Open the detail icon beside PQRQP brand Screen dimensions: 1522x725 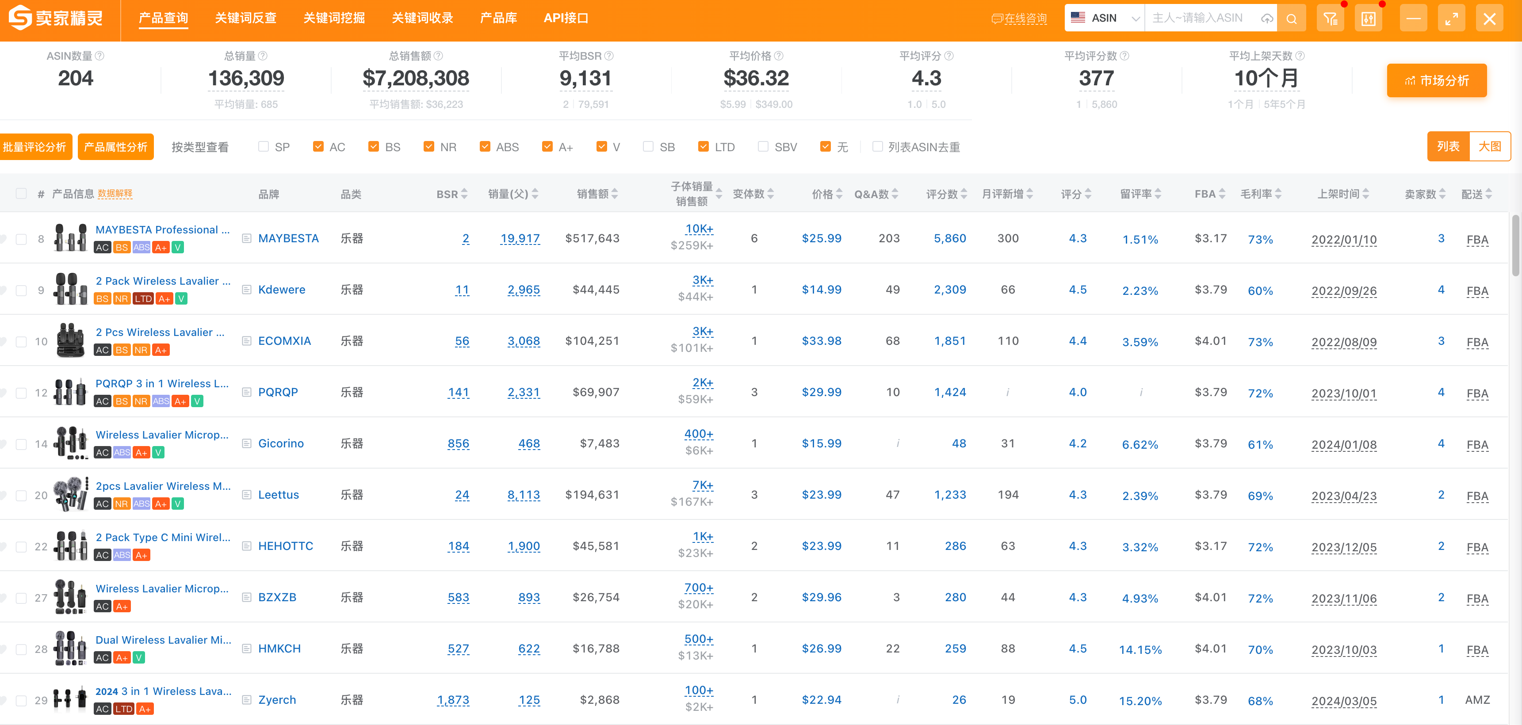(247, 392)
